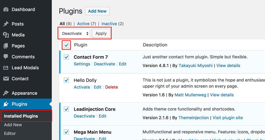Deactivate Leadinjection Core plugin

84,116
